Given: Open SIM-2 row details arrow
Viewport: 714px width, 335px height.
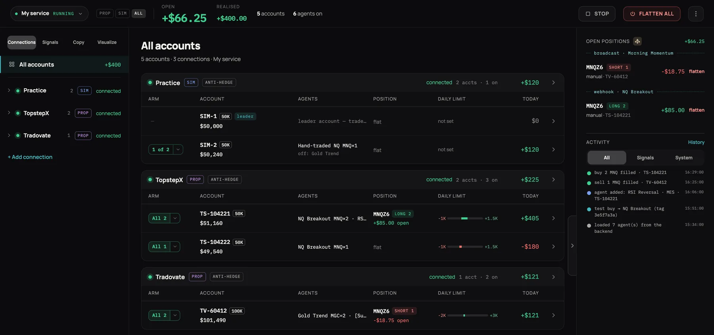Looking at the screenshot, I should pyautogui.click(x=553, y=150).
